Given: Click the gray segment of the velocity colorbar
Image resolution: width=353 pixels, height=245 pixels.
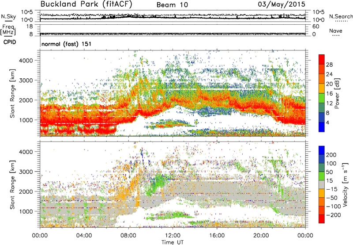Looking at the screenshot, I should pyautogui.click(x=322, y=185).
